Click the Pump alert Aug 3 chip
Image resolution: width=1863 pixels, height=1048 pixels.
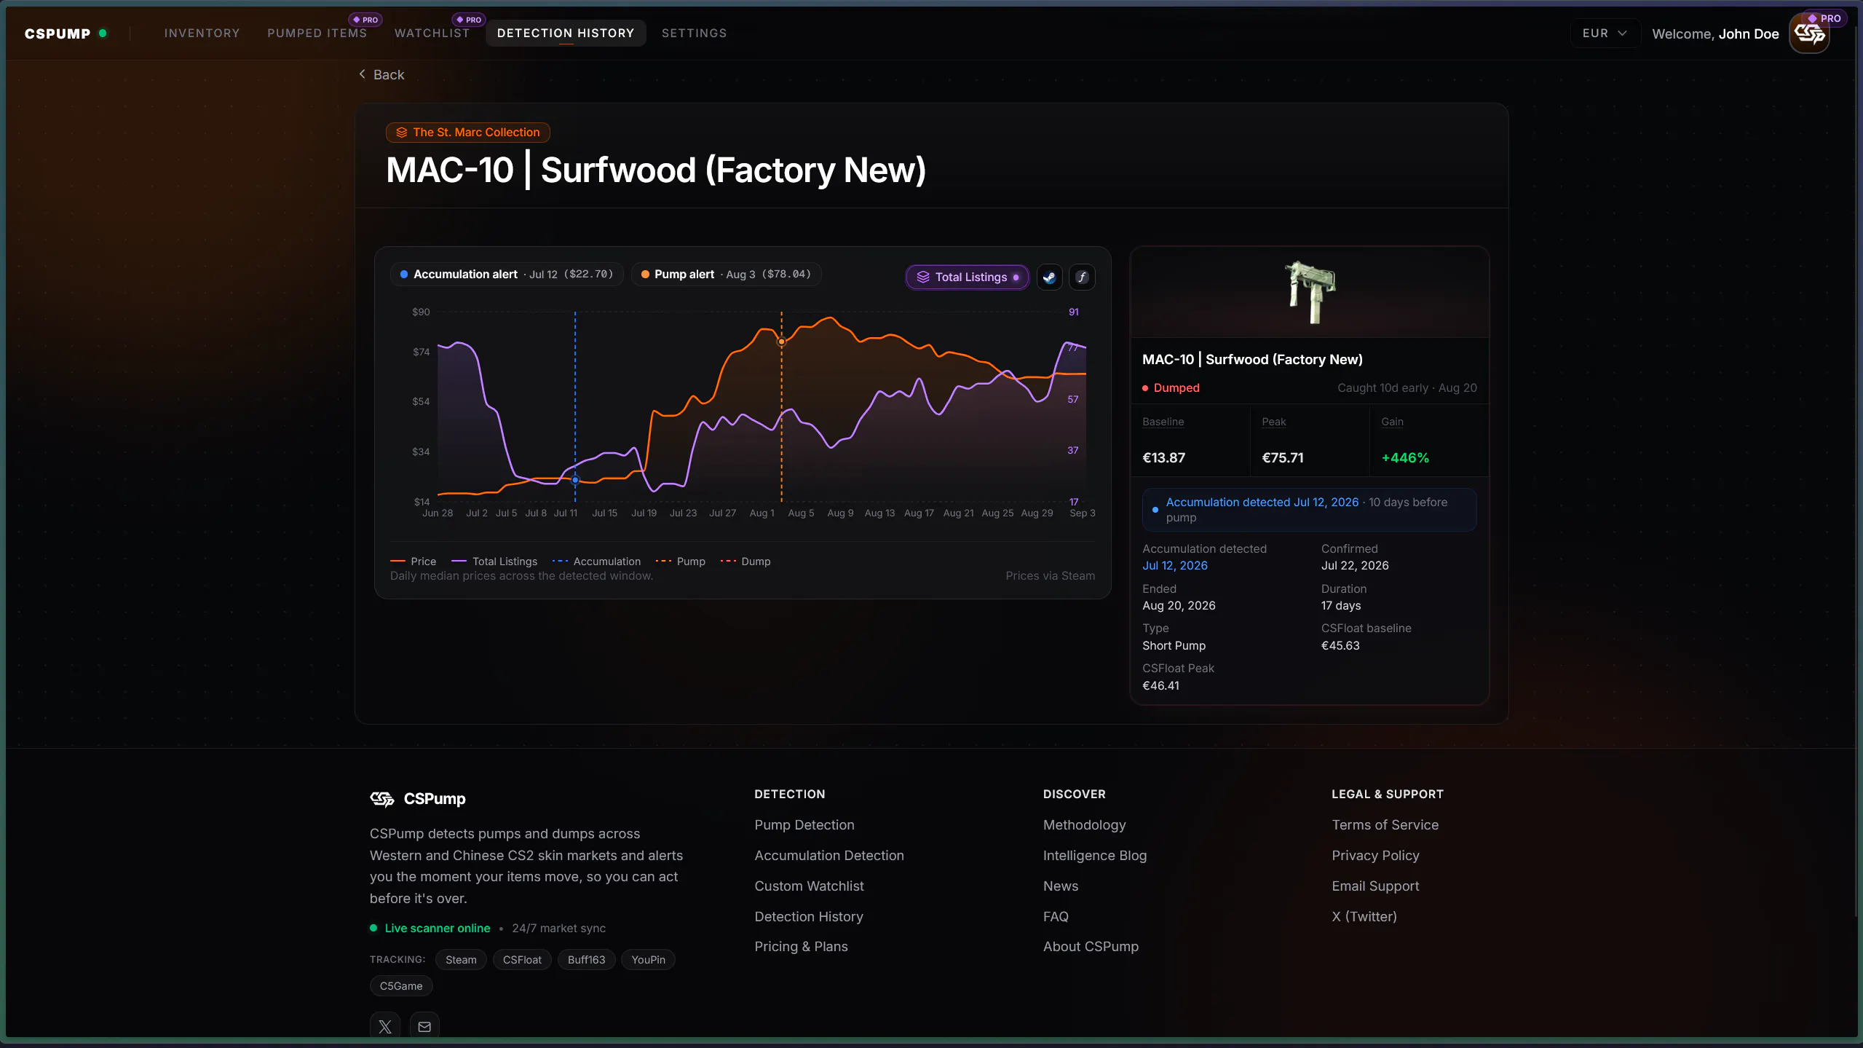[726, 274]
